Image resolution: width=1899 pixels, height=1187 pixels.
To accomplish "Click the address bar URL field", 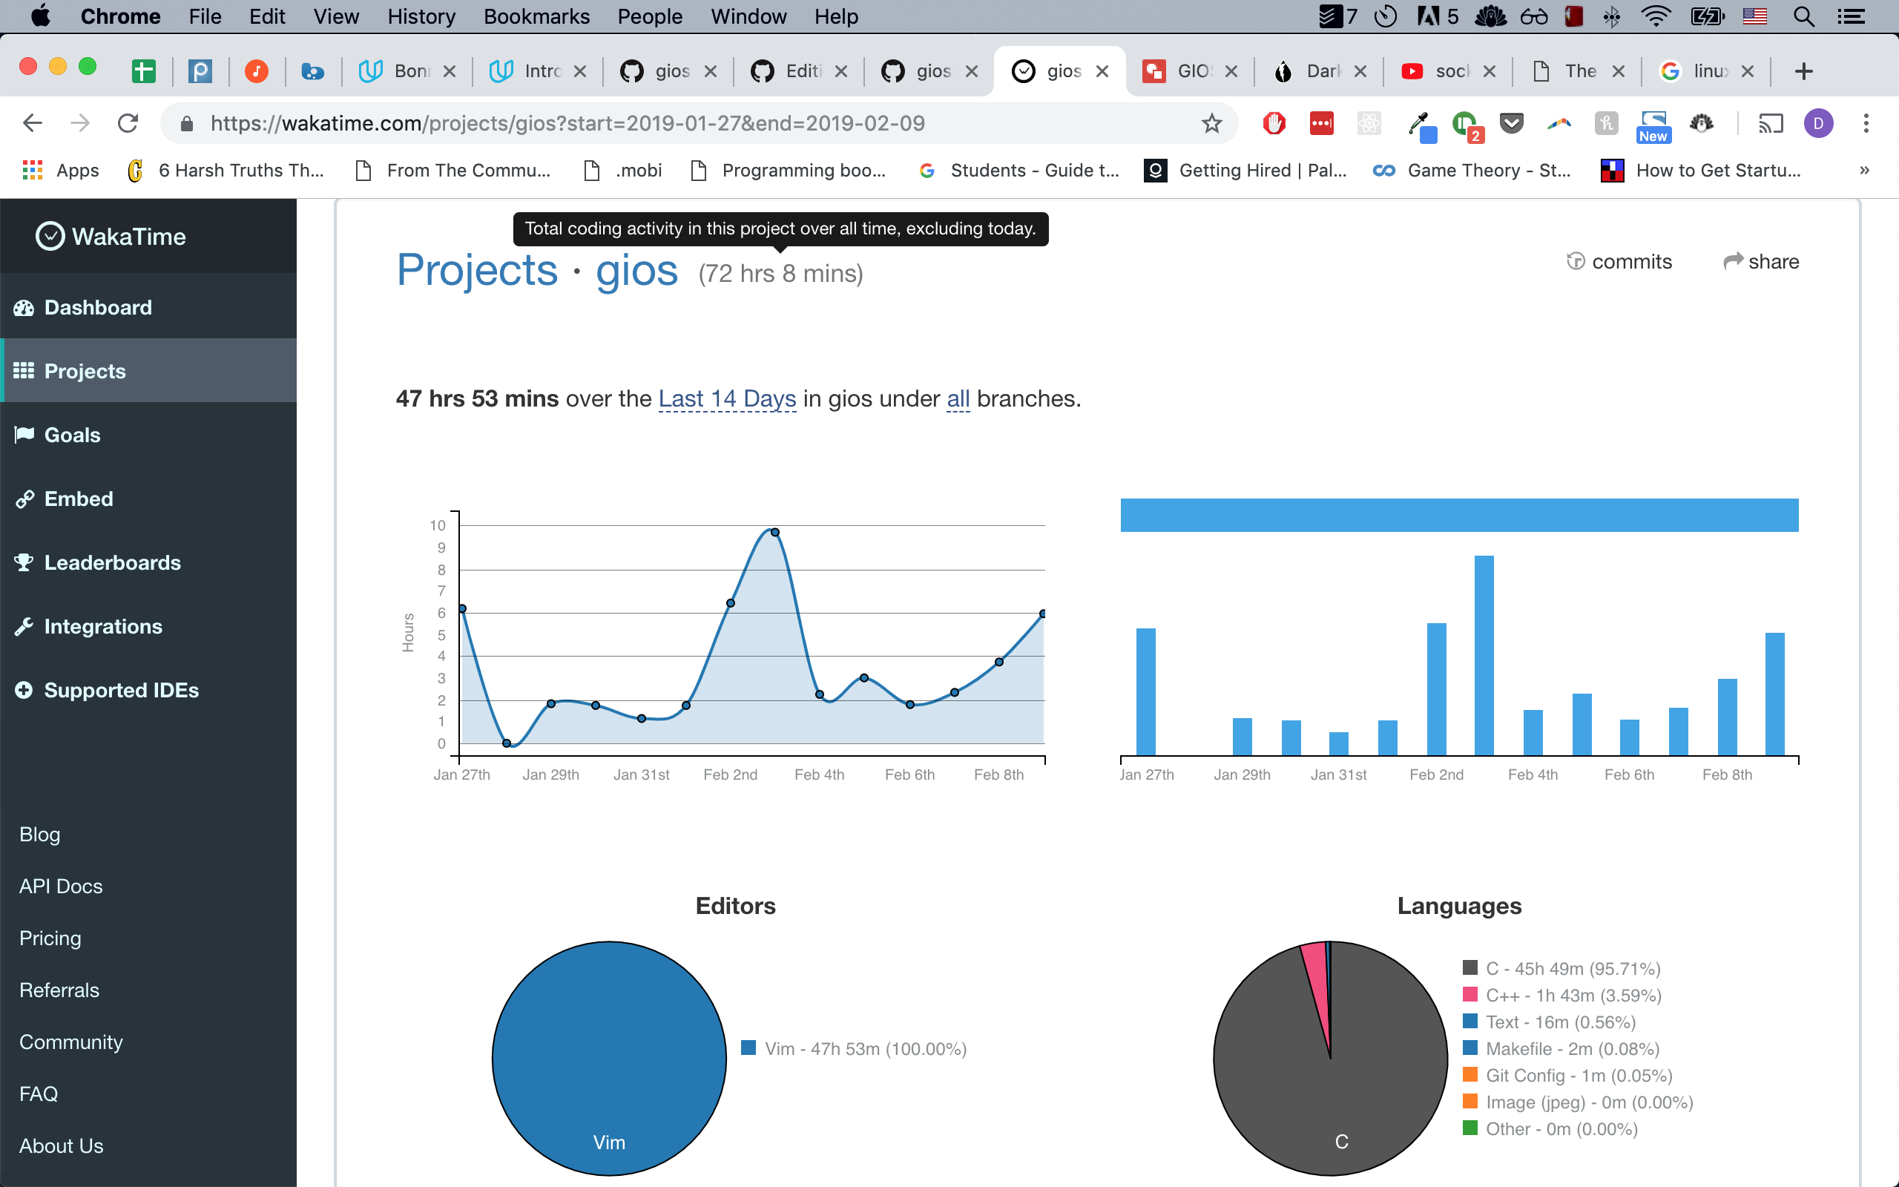I will point(567,123).
